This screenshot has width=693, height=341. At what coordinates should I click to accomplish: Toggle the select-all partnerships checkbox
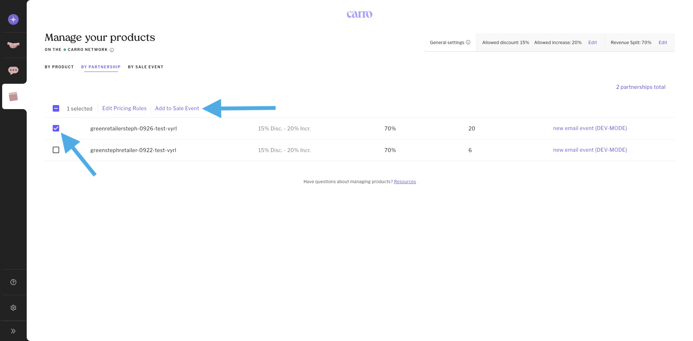coord(56,108)
